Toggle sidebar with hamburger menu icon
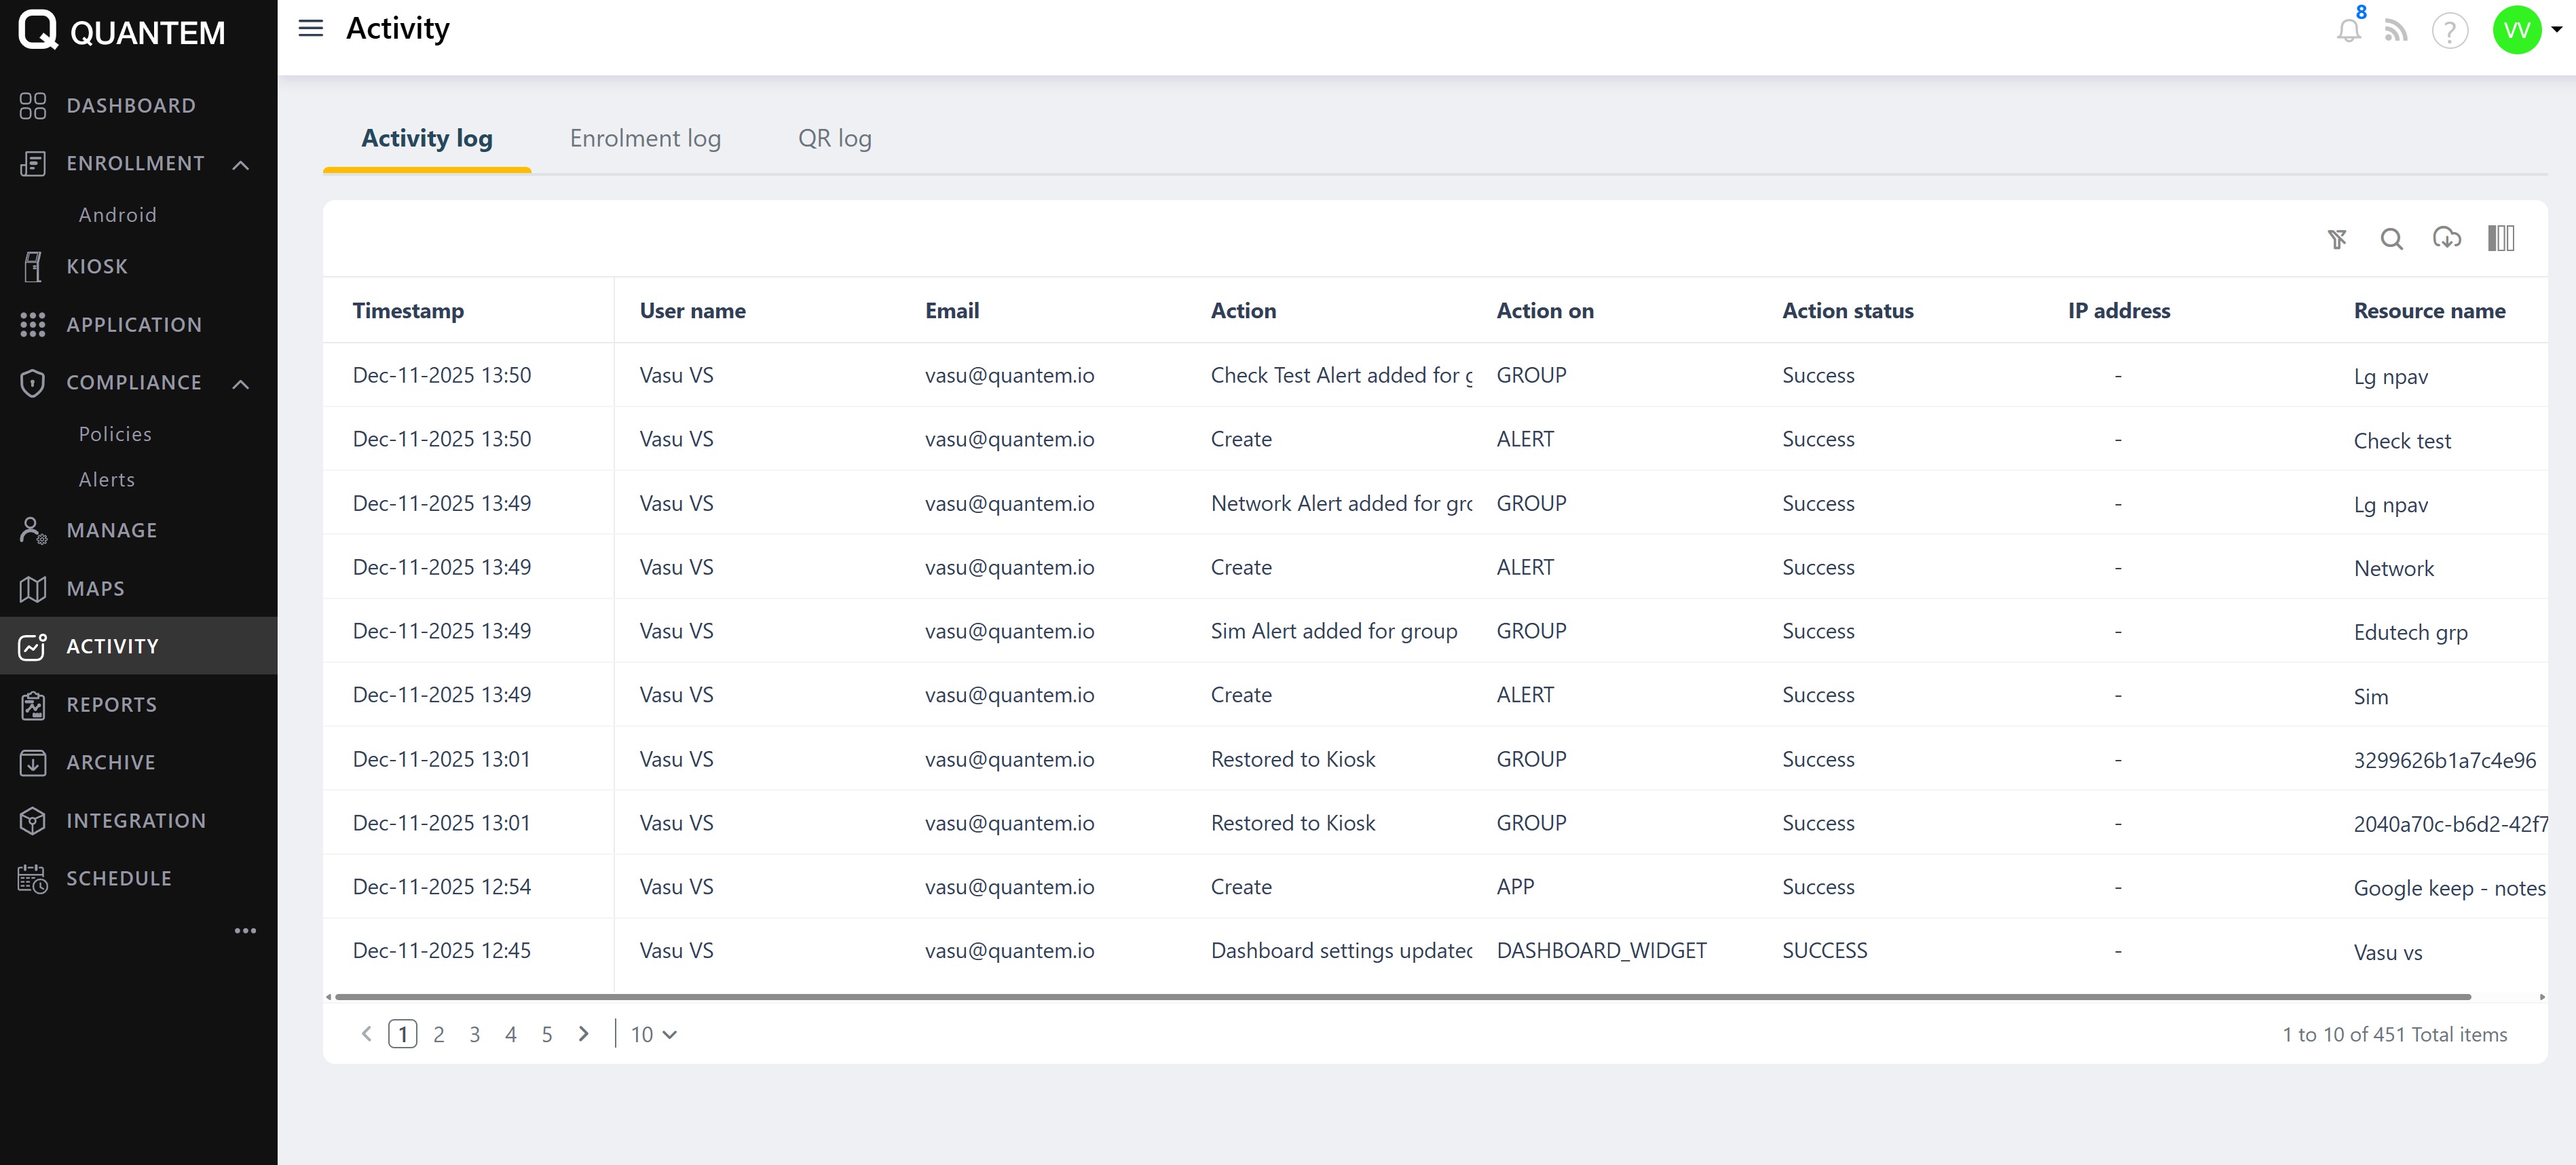 pos(311,29)
